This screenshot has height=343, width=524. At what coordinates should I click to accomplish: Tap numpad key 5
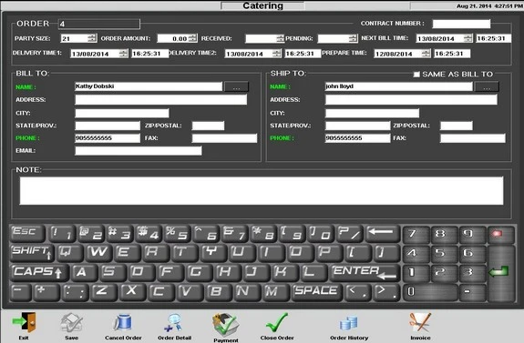(x=444, y=253)
